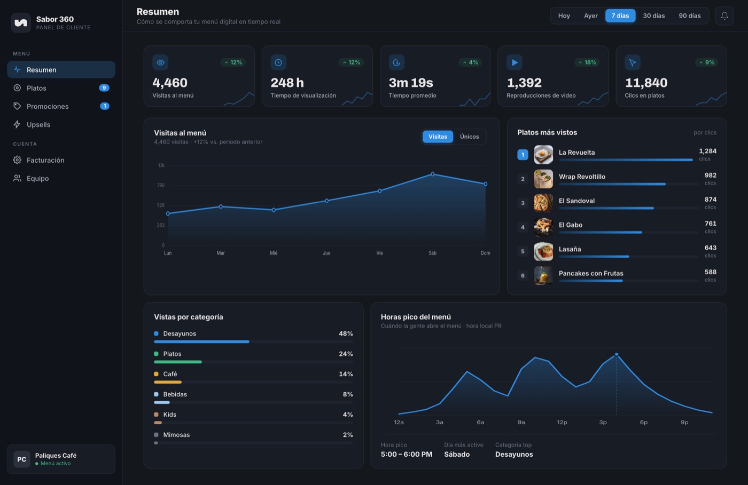Click El Gabo dish thumbnail
Image resolution: width=748 pixels, height=485 pixels.
(543, 227)
